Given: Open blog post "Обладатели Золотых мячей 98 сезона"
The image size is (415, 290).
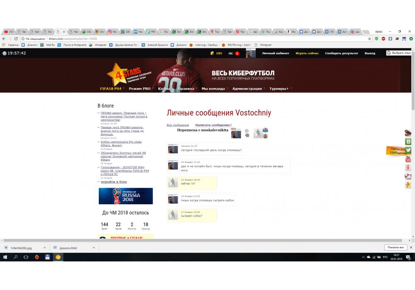Looking at the screenshot, I should click(x=123, y=156).
